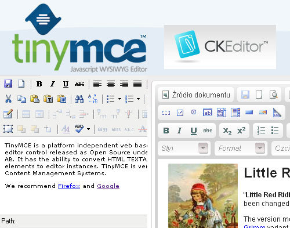
Task: Toggle italic in CKEditor toolbar
Action: click(x=180, y=131)
